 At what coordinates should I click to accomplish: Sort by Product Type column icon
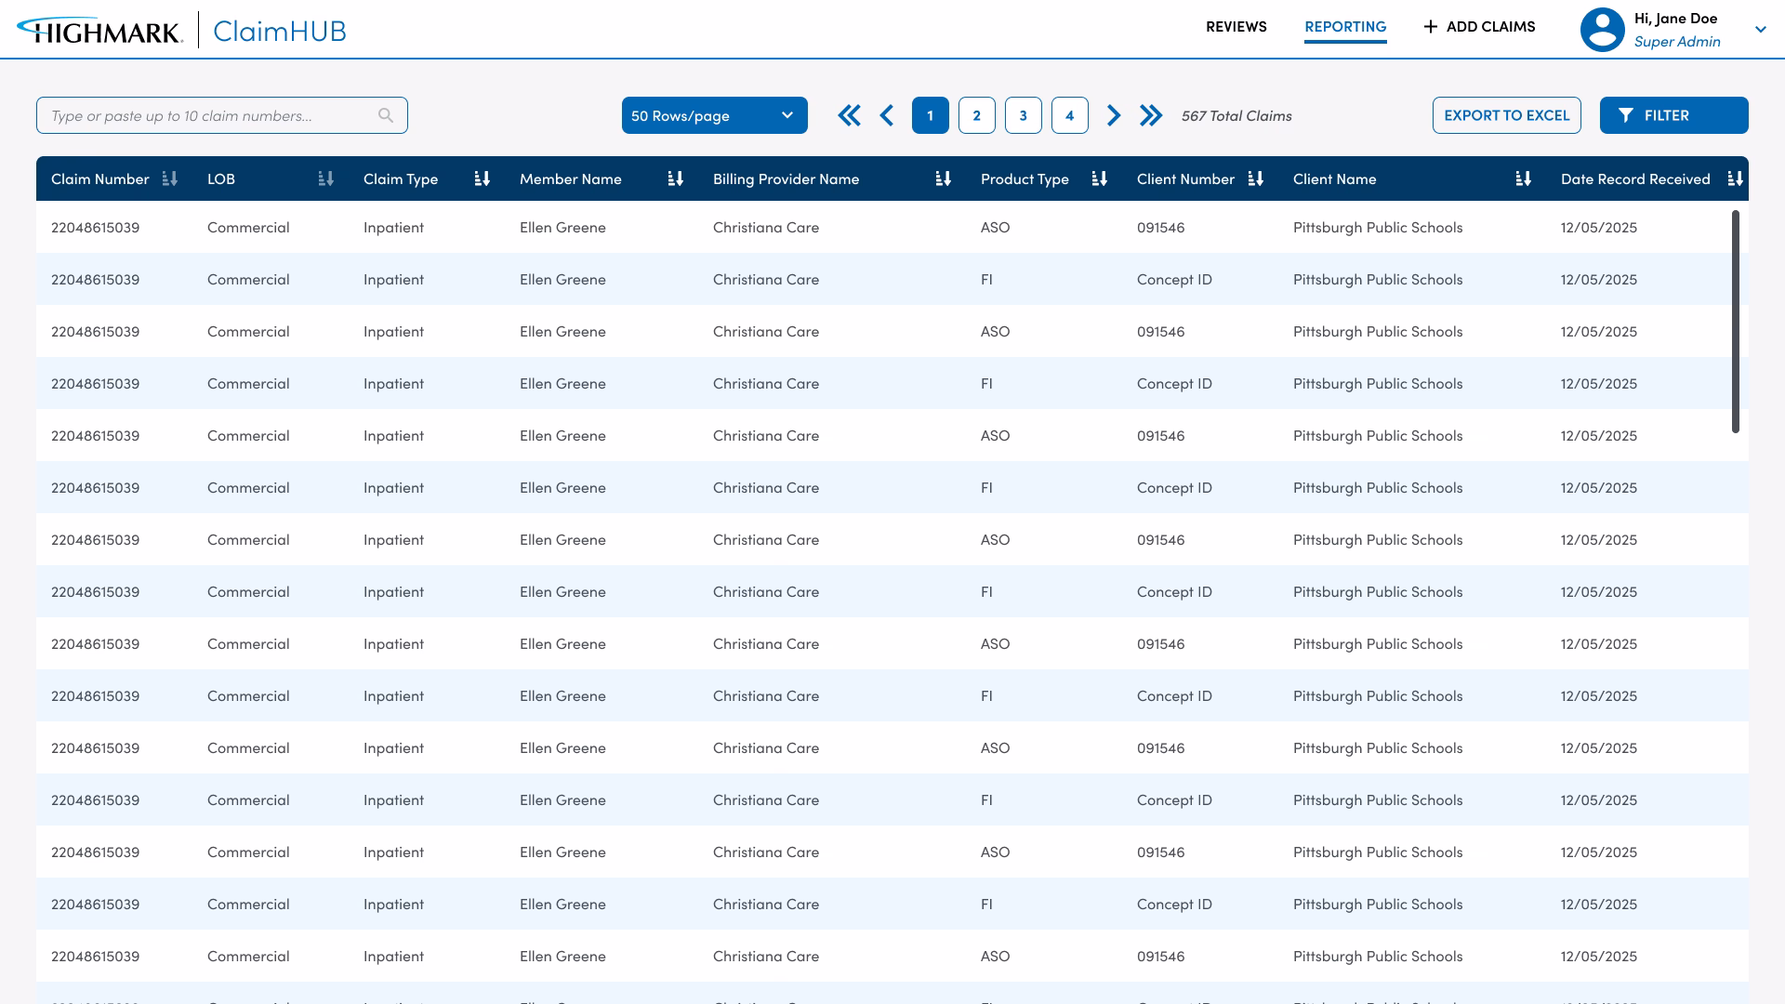click(x=1099, y=178)
